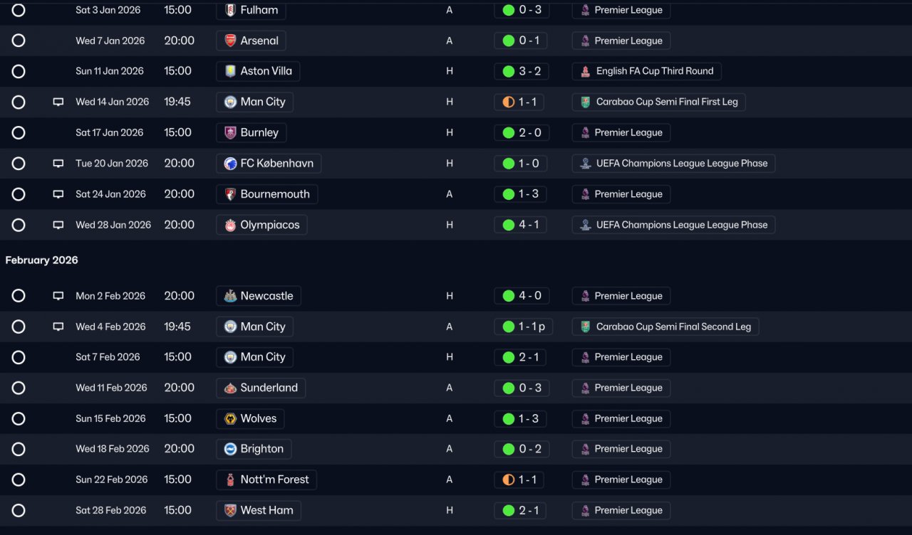
Task: Click the FA Cup Third Round trophy icon
Action: coord(585,71)
